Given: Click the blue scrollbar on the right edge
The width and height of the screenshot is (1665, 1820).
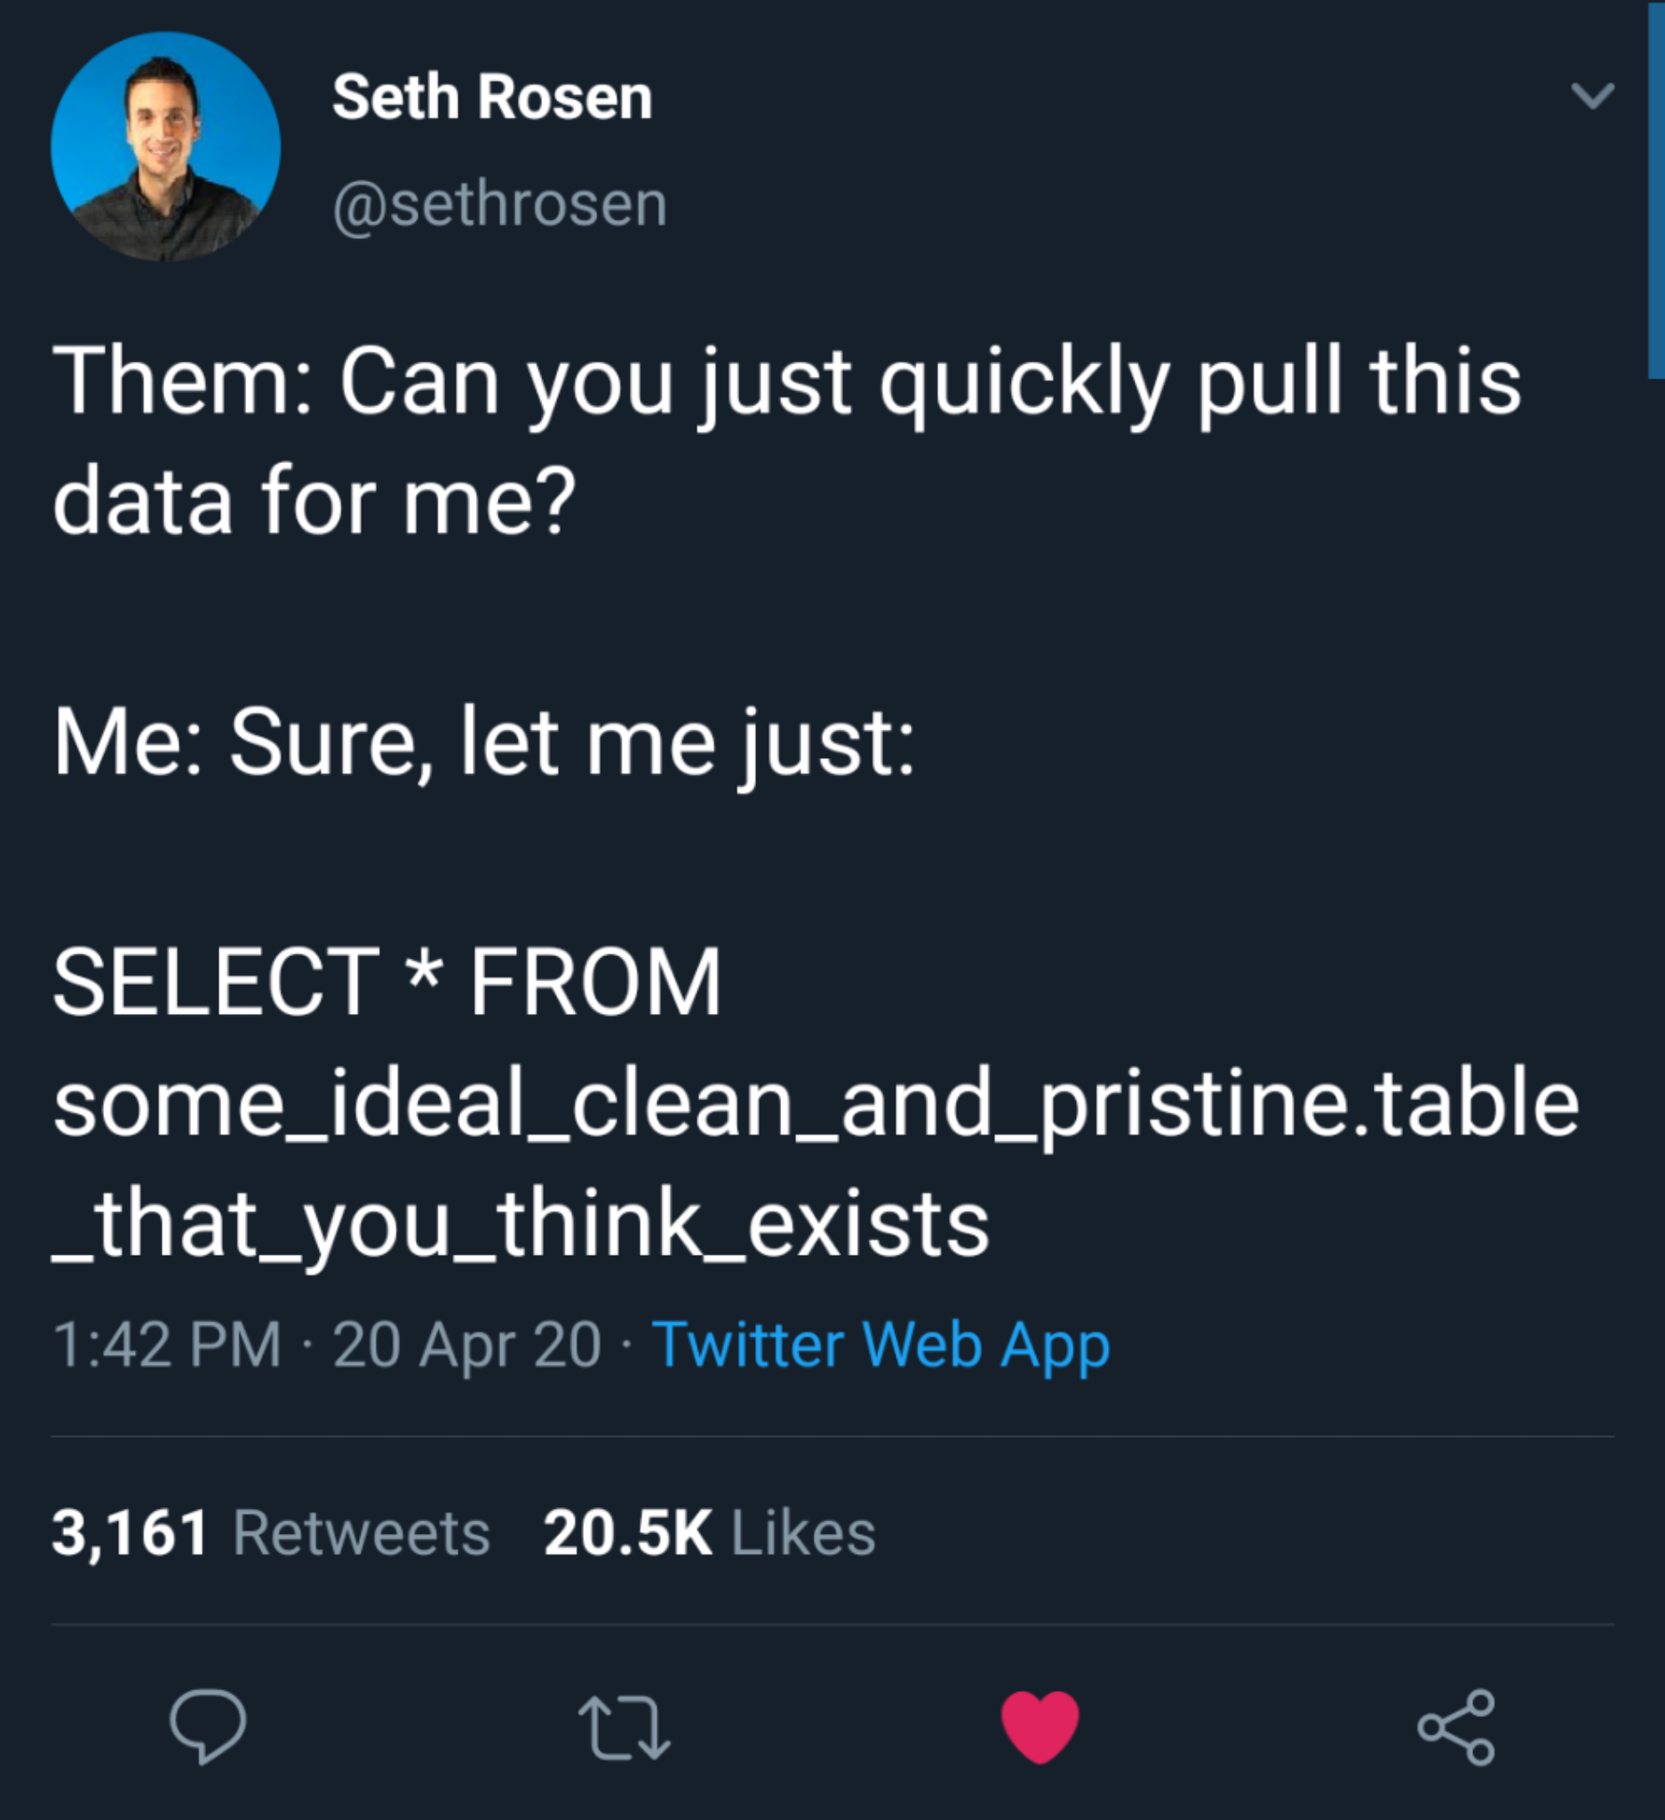Looking at the screenshot, I should pos(1655,189).
